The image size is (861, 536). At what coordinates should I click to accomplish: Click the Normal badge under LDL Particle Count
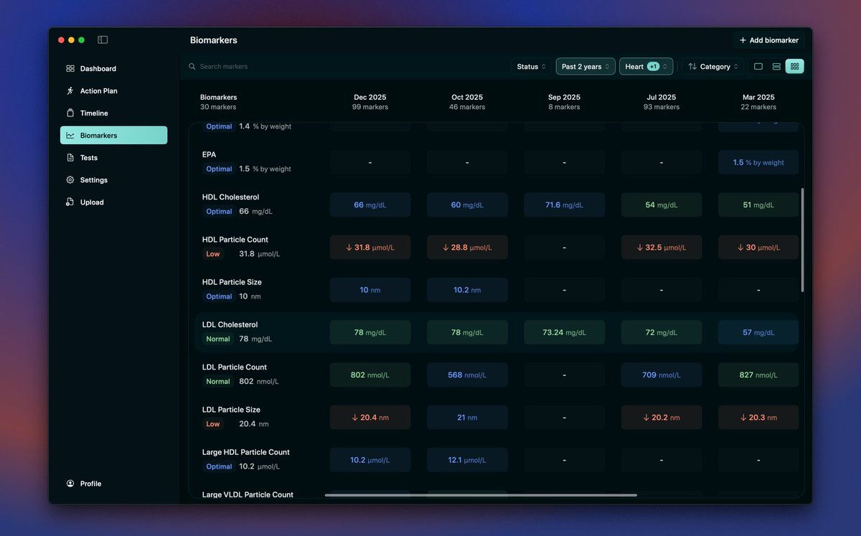[218, 382]
